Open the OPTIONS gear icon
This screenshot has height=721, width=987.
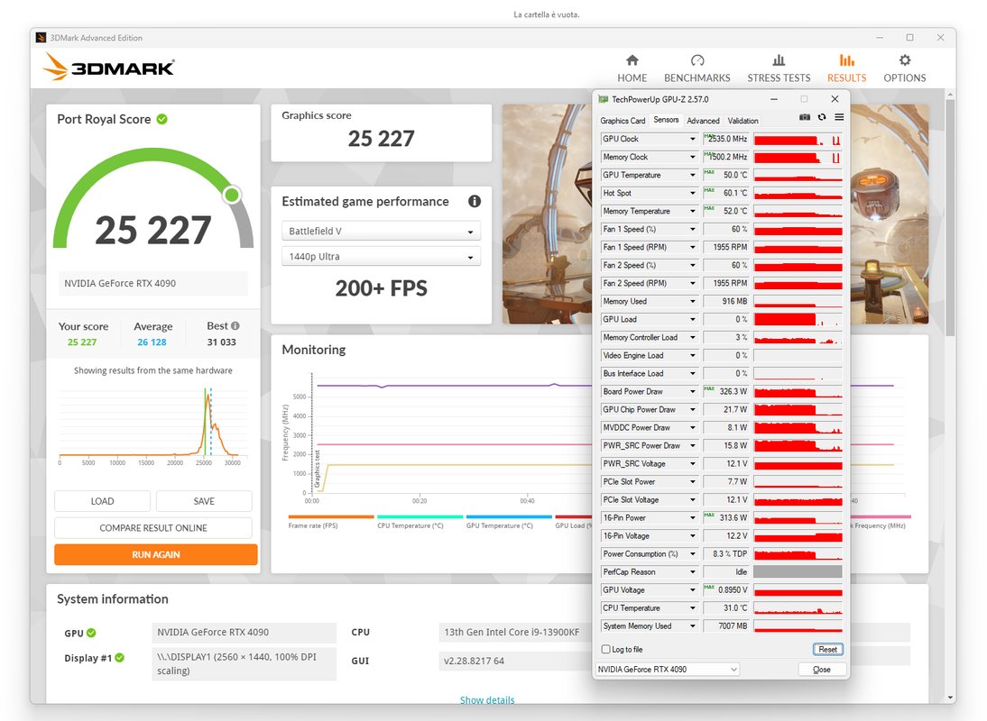pyautogui.click(x=905, y=60)
